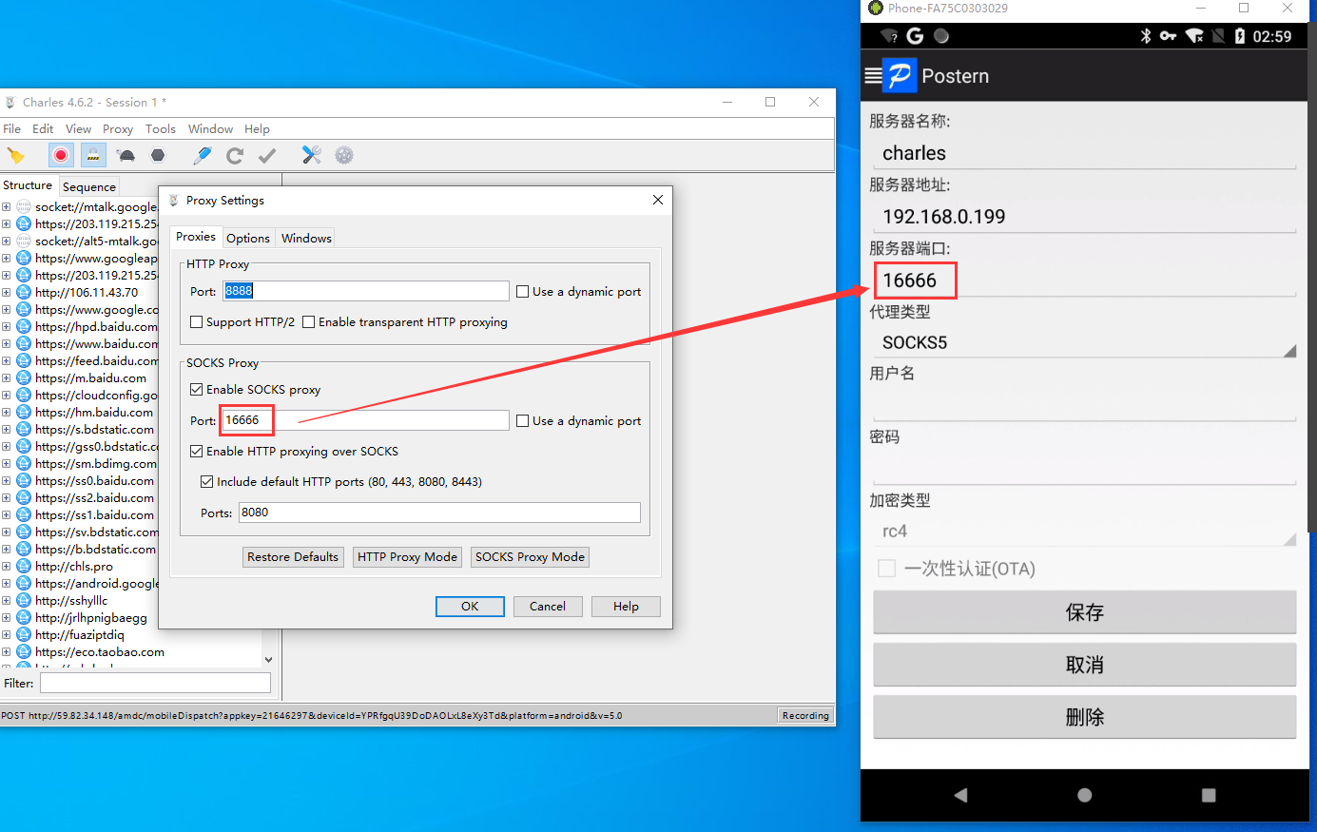This screenshot has width=1317, height=832.
Task: Expand the http://106.11.43.70 tree node
Action: (7, 292)
